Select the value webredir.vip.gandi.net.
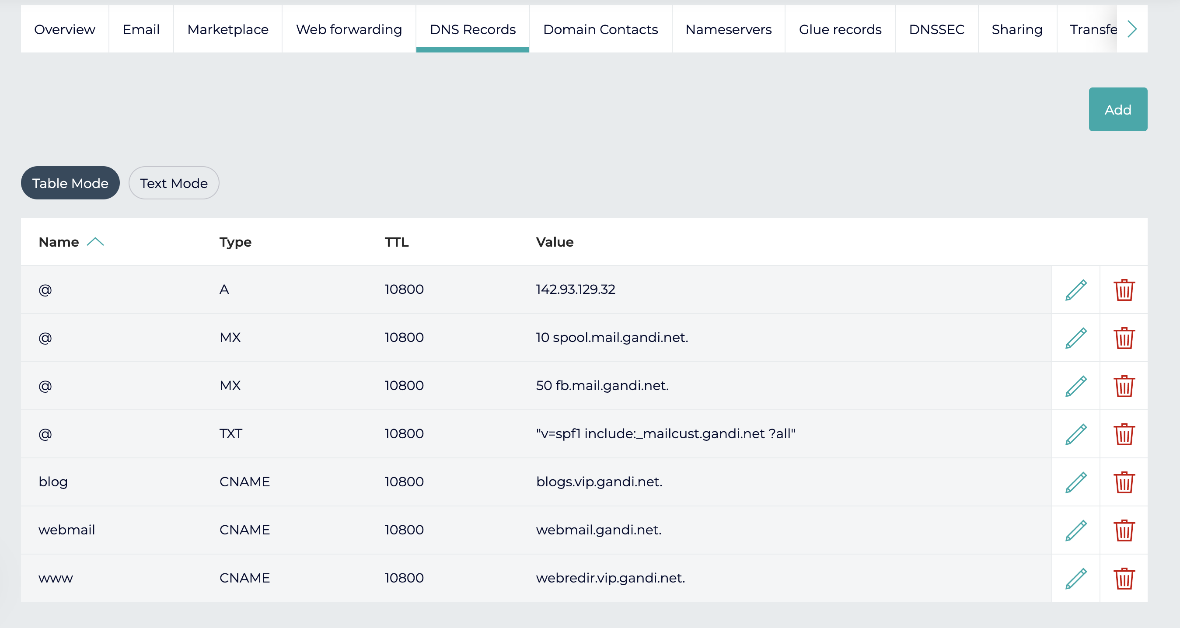1180x628 pixels. coord(611,578)
